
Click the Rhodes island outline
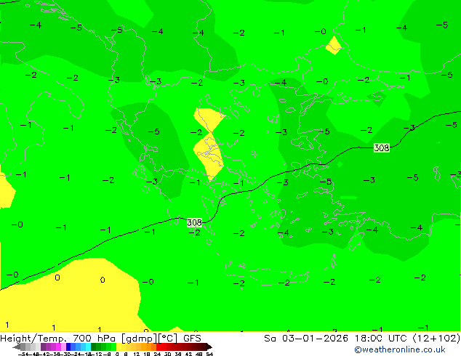(x=356, y=242)
